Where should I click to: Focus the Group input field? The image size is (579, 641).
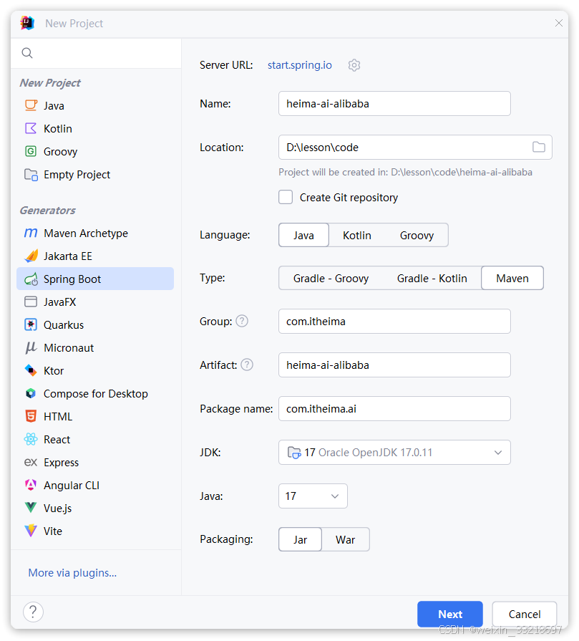pos(394,322)
